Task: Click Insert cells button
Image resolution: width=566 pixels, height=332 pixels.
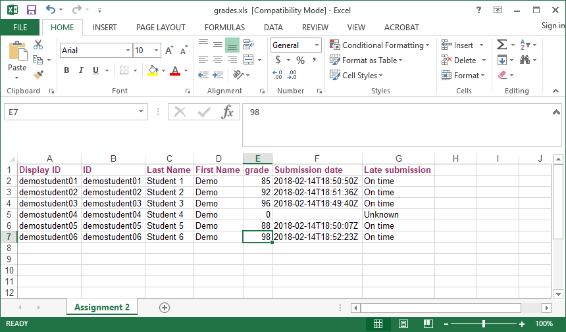Action: coord(457,45)
